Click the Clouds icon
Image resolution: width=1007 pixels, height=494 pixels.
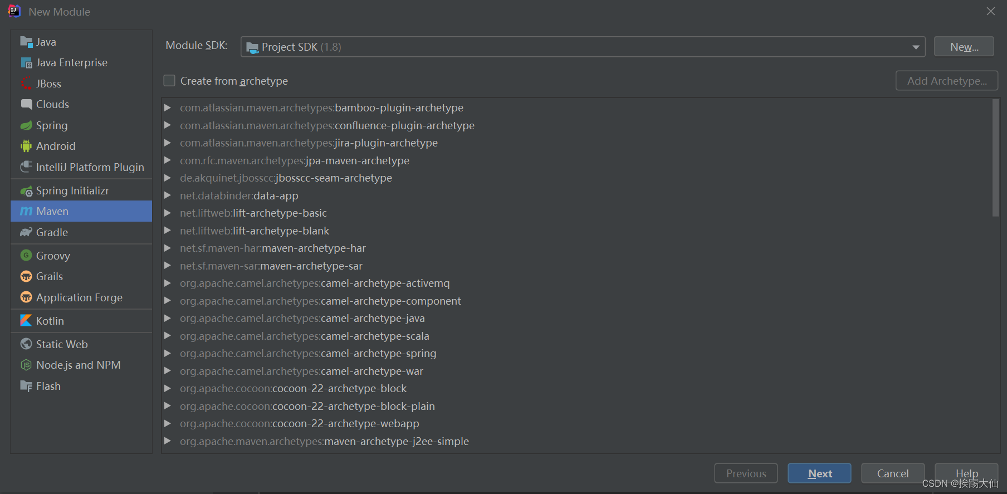coord(26,104)
